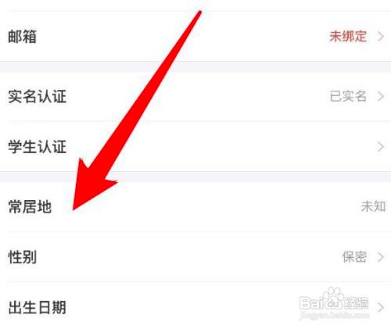Click the red arrow's tail near the top

[x=199, y=13]
